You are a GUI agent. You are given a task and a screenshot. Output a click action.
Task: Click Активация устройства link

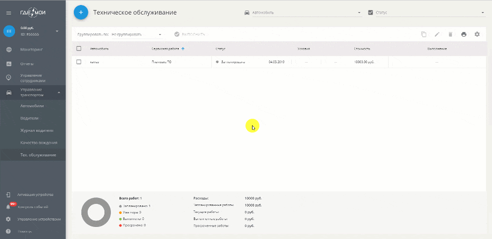click(x=36, y=195)
